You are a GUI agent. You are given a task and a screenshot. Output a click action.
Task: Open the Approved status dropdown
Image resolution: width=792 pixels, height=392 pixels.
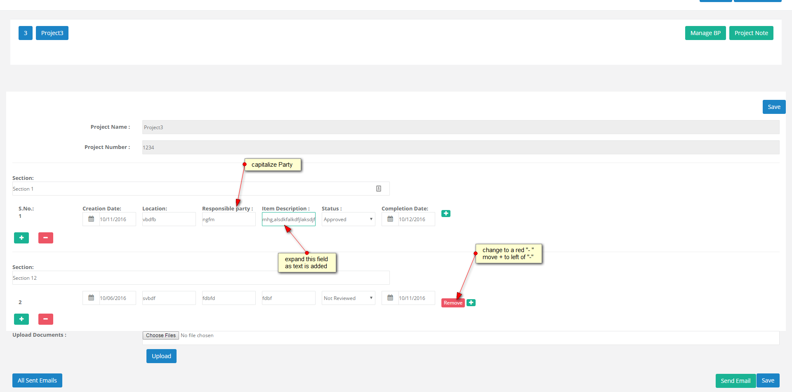click(348, 219)
